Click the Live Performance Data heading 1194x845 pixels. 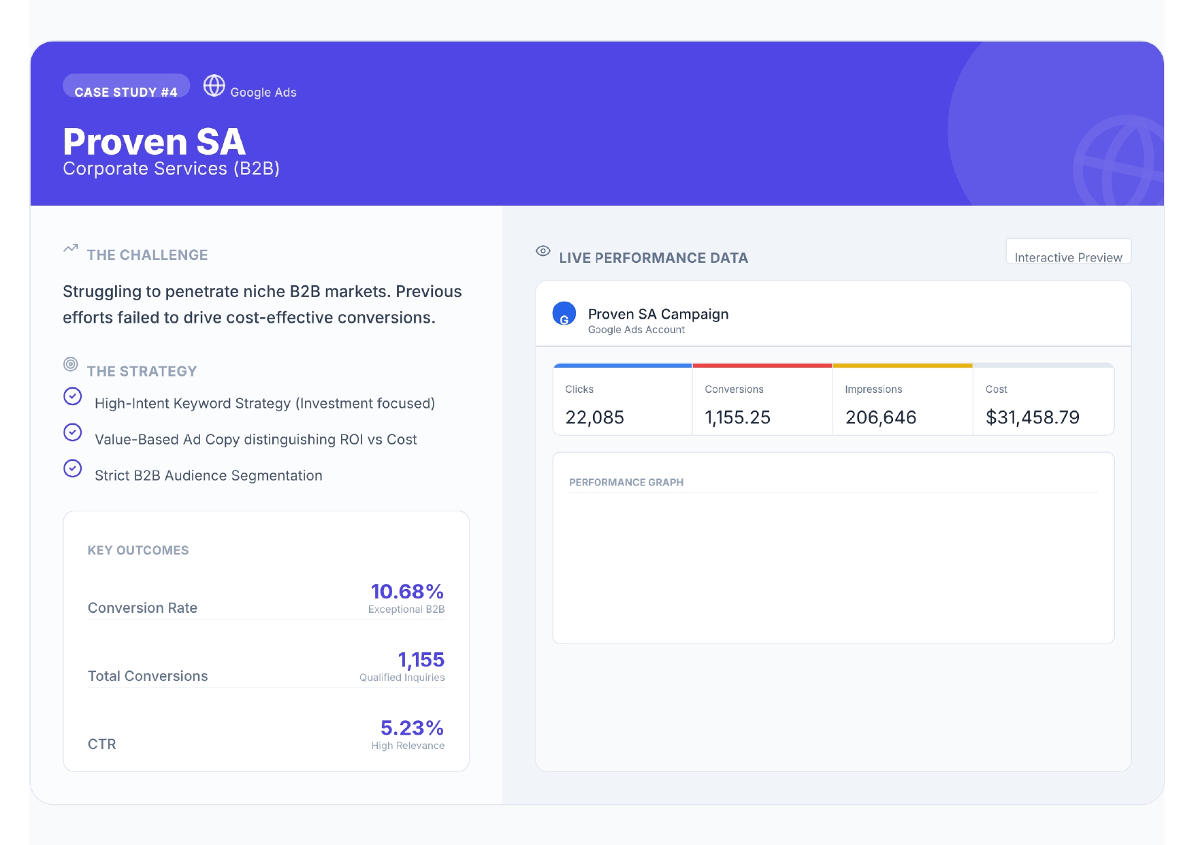[x=654, y=258]
